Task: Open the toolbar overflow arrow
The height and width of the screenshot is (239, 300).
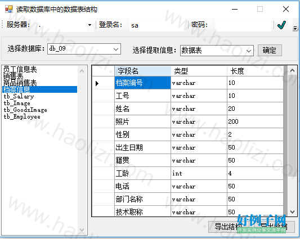Action: pos(295,28)
